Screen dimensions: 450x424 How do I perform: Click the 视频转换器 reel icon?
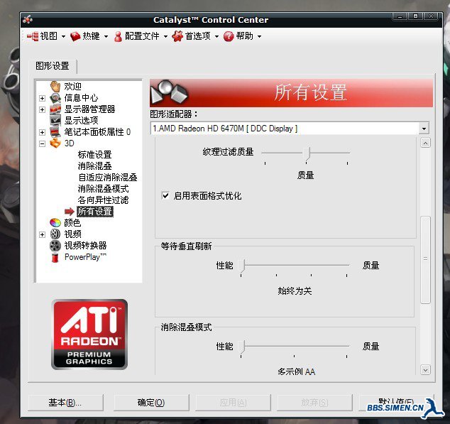(x=55, y=246)
